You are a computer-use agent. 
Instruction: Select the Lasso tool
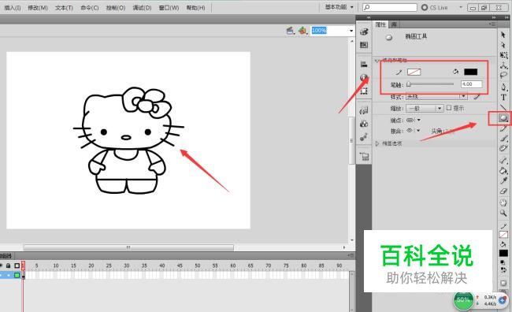[503, 76]
